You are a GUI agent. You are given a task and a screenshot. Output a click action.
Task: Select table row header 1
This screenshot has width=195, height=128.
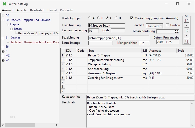[x=63, y=55]
